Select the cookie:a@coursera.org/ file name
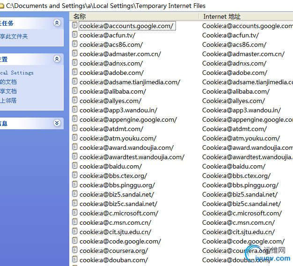This screenshot has height=266, width=293. click(x=114, y=251)
